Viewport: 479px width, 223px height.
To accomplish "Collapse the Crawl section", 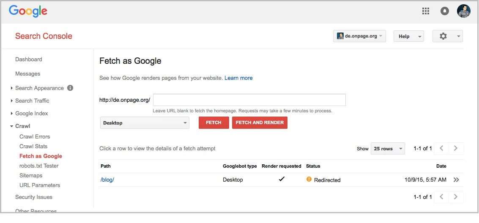I will click(22, 126).
